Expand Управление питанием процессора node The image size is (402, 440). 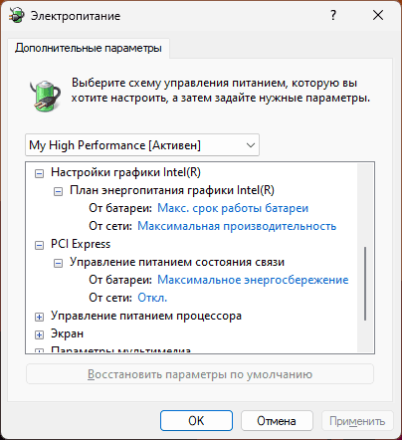coord(39,317)
